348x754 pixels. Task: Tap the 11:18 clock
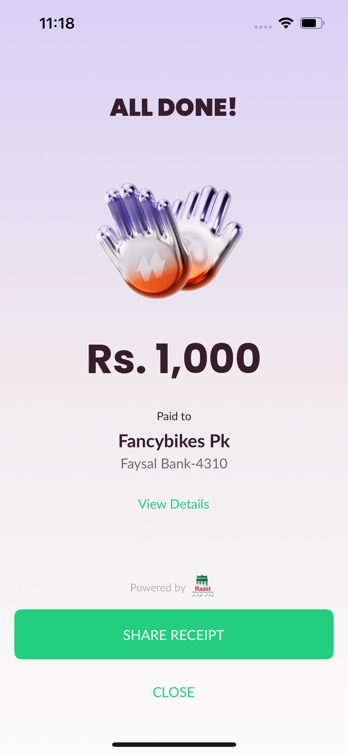point(57,23)
